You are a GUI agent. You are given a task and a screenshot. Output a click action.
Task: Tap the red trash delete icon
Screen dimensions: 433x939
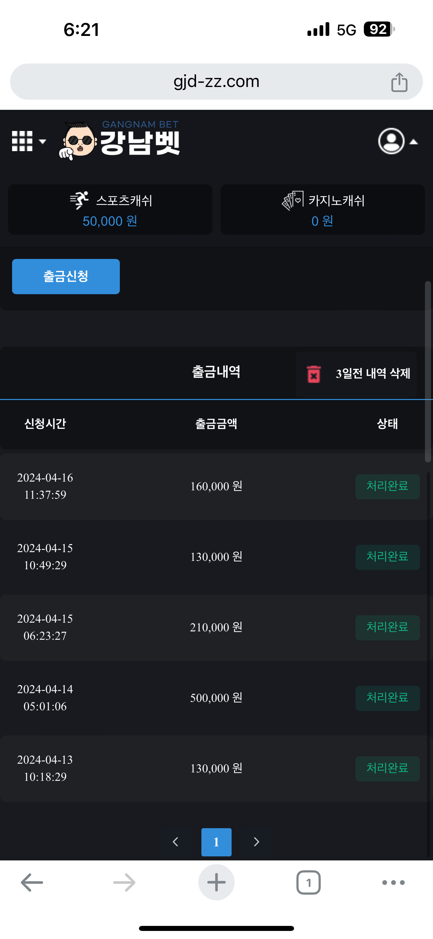click(314, 374)
